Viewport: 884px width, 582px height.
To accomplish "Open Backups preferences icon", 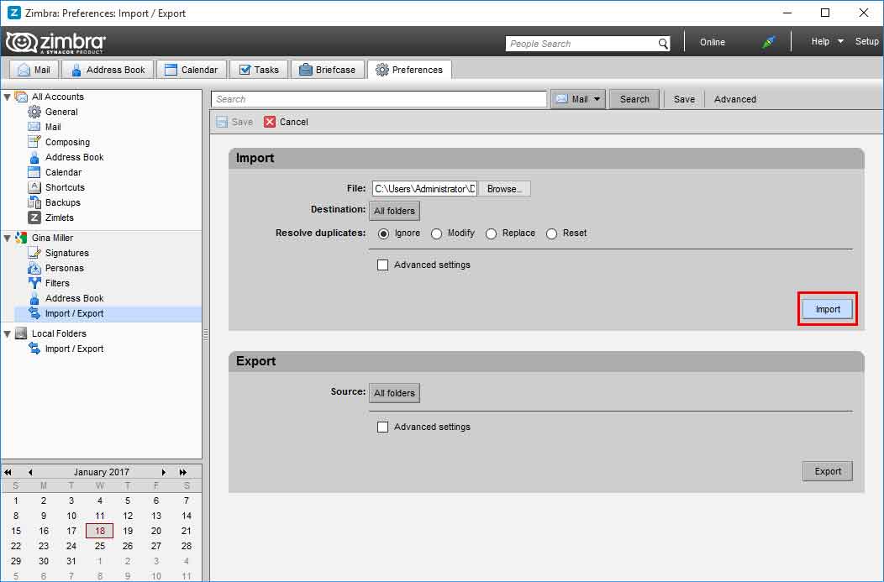I will [34, 202].
